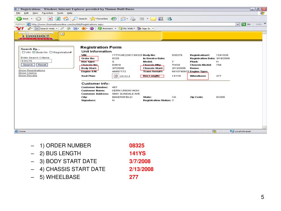Refresh the page using the toolbar icon
The height and width of the screenshot is (211, 281).
tap(58, 19)
